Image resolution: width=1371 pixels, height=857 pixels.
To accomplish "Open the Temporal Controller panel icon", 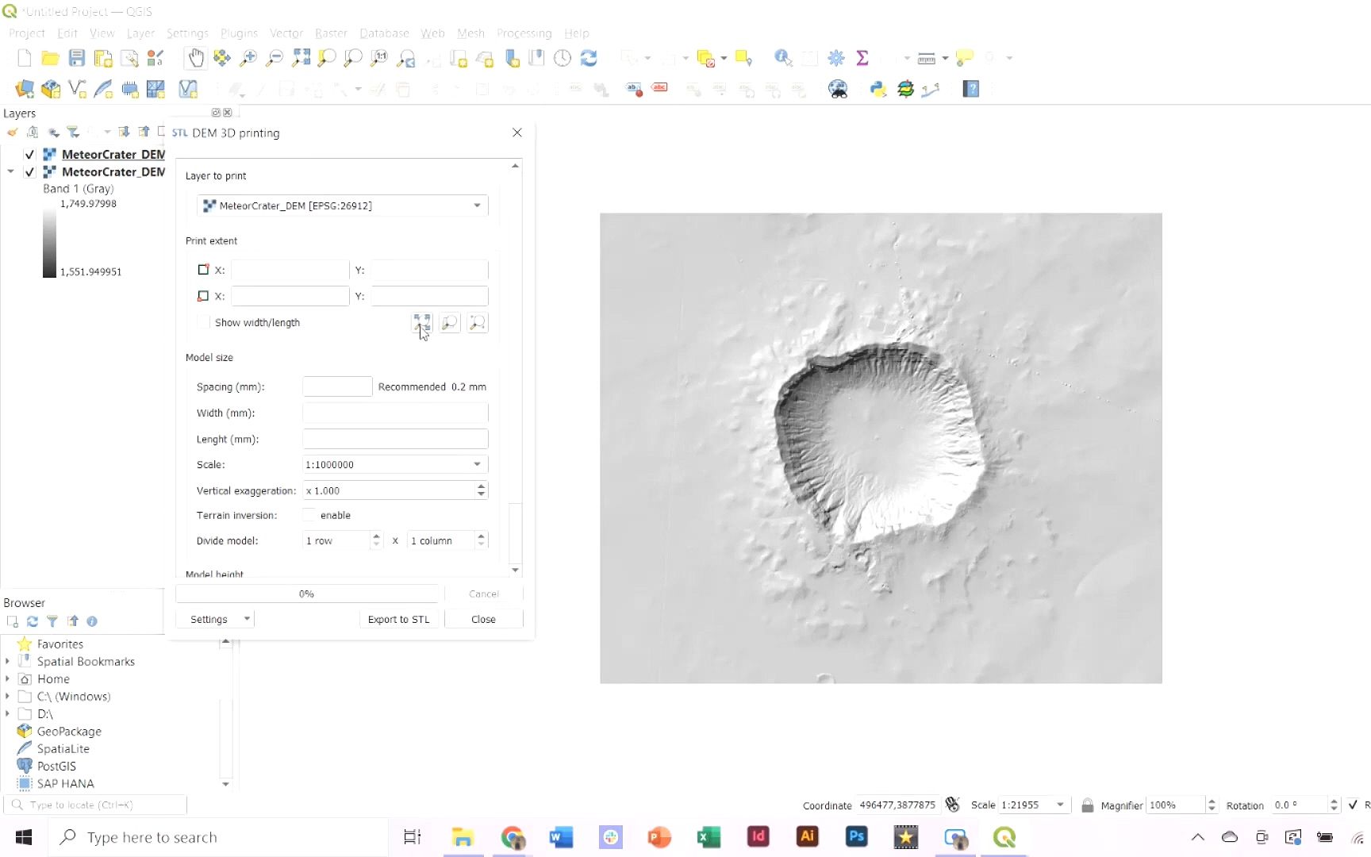I will (x=563, y=58).
